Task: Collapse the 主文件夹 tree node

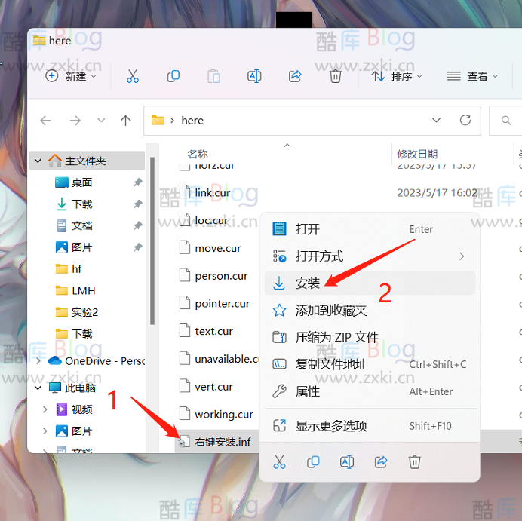Action: pos(38,161)
